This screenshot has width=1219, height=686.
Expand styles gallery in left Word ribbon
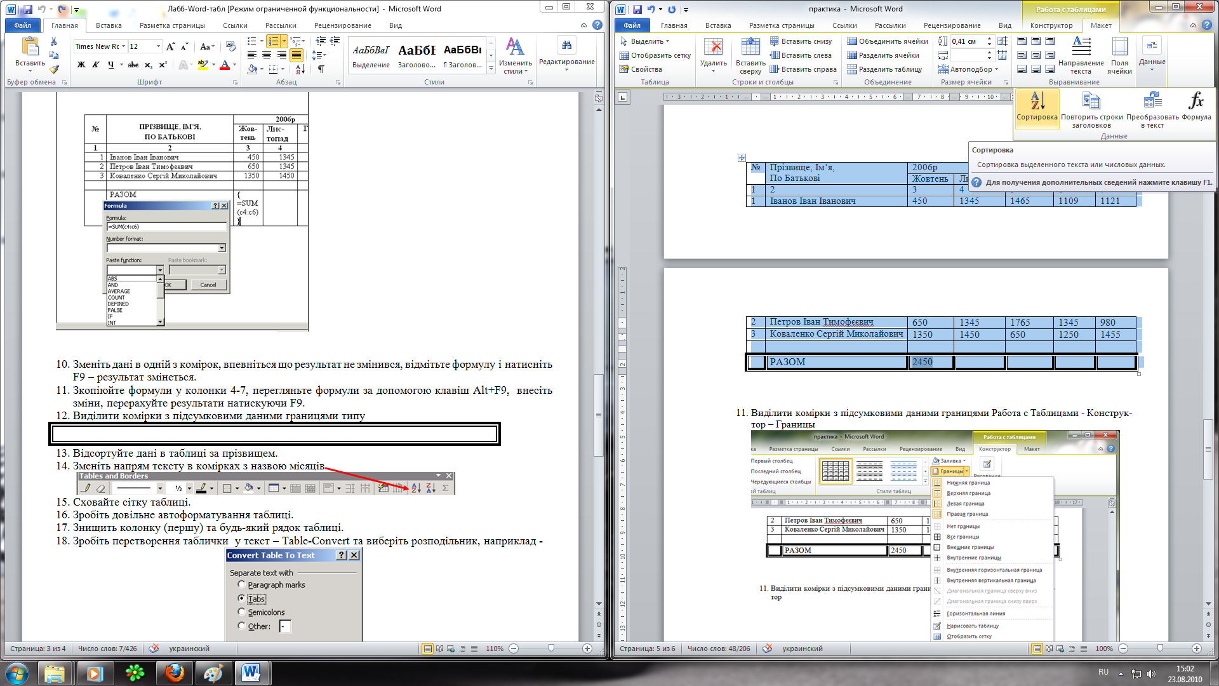491,69
